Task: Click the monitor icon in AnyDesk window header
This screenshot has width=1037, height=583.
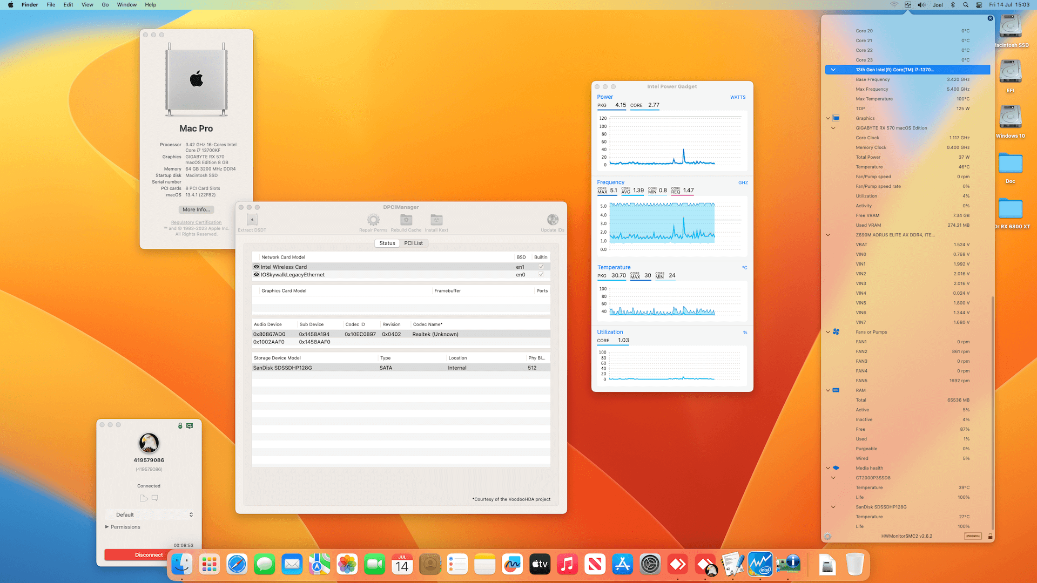Action: pos(190,426)
